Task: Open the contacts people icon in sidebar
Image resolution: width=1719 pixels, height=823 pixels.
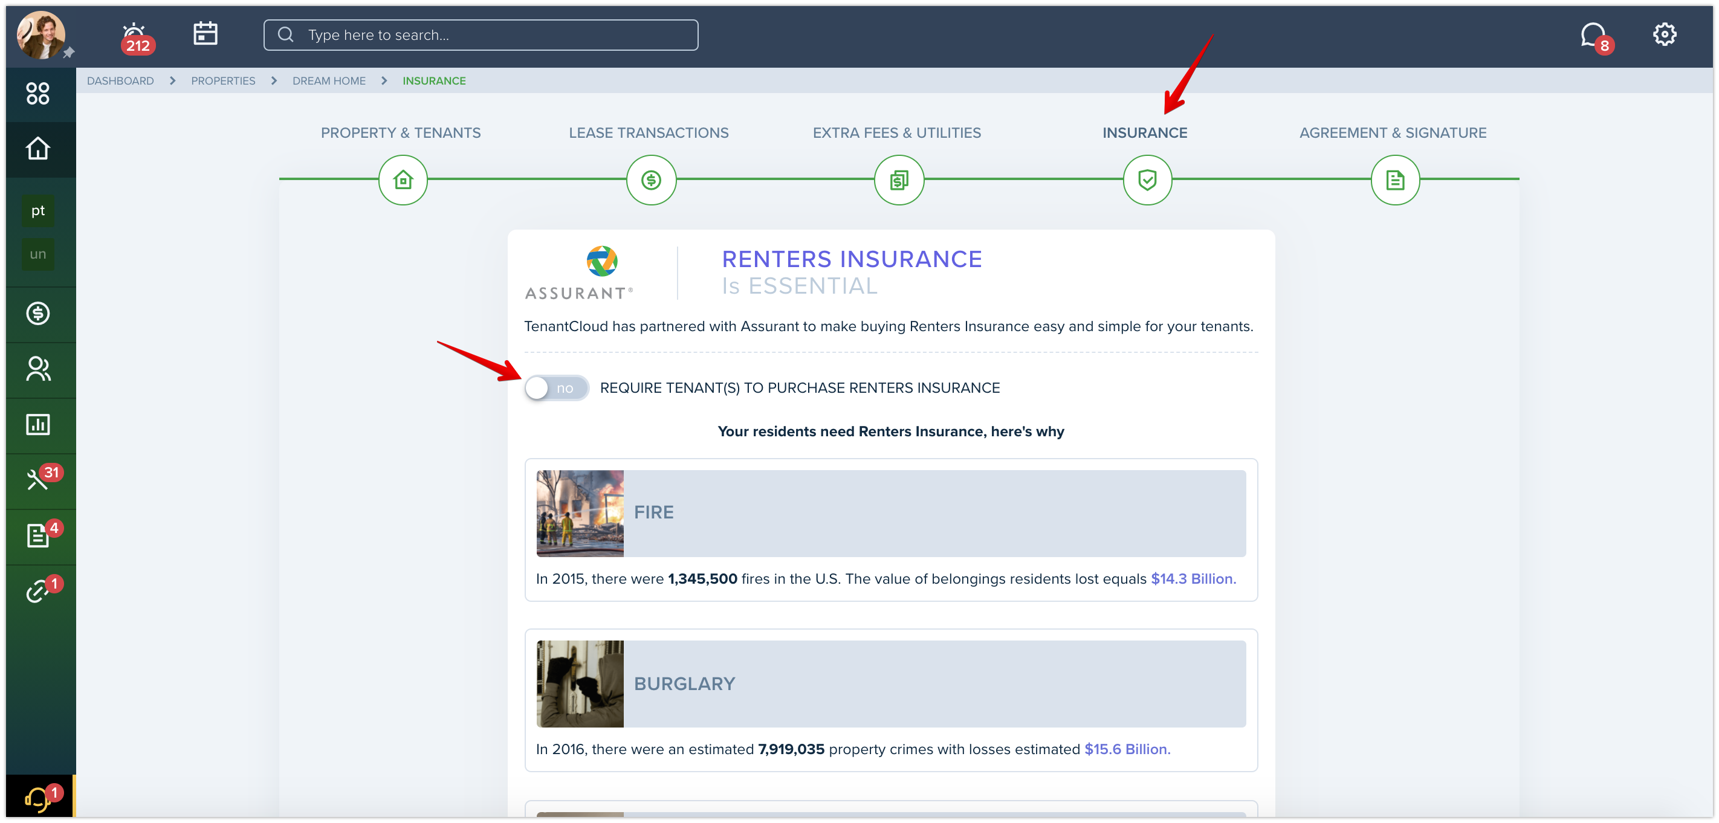Action: point(38,369)
